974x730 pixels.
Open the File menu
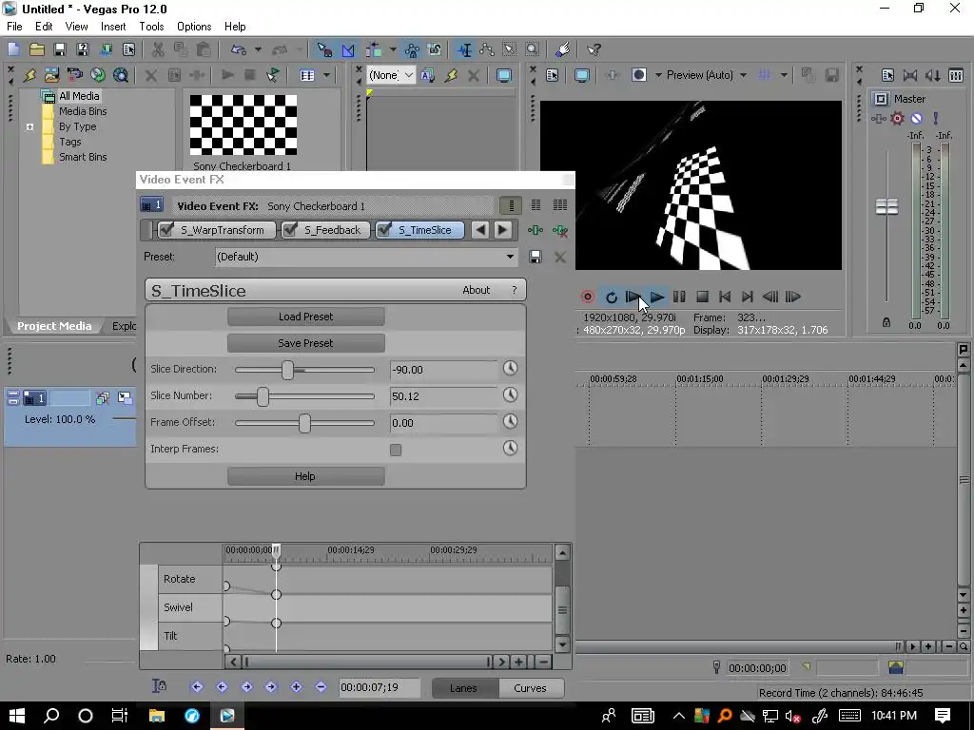[14, 26]
